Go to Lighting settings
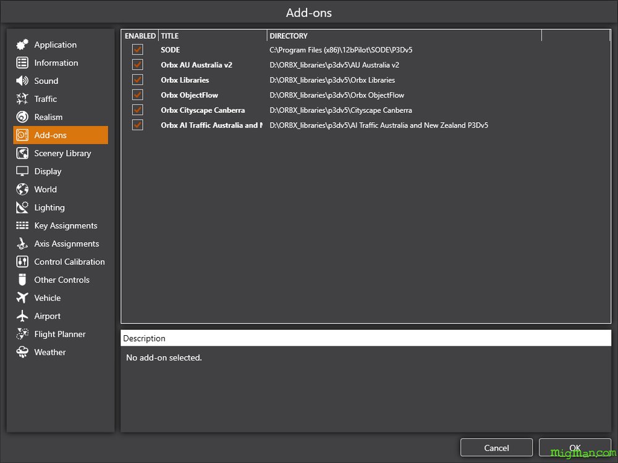 coord(61,207)
